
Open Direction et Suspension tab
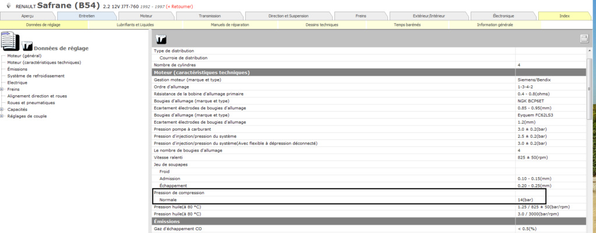pos(288,16)
